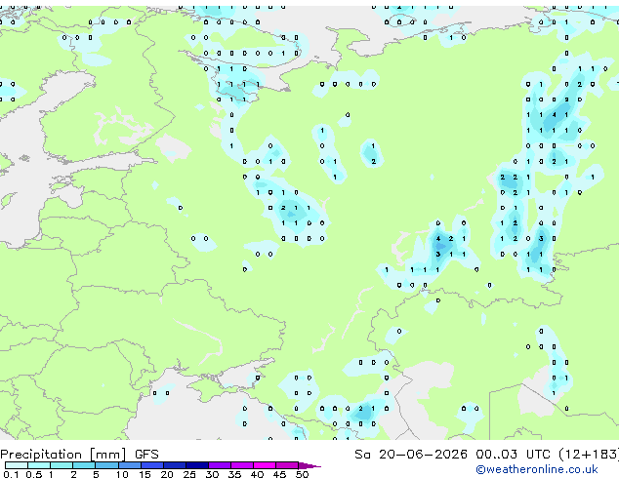Click the legend swatch between 0.1 and 0.5

(x=17, y=465)
